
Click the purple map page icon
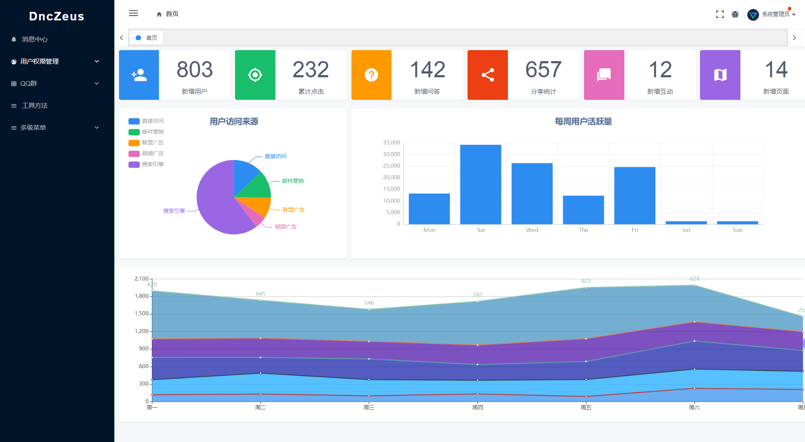tap(720, 75)
